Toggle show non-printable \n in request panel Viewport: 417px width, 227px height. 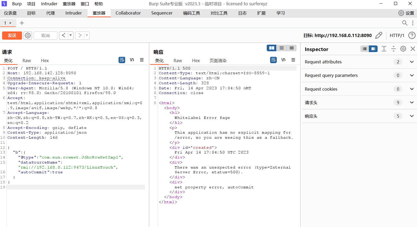[132, 60]
